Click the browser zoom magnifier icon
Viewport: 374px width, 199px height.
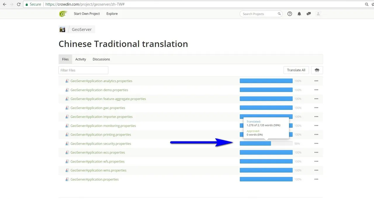click(x=367, y=4)
